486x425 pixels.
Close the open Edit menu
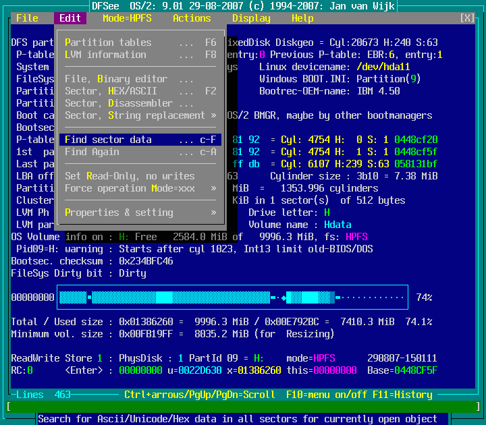pyautogui.click(x=70, y=18)
